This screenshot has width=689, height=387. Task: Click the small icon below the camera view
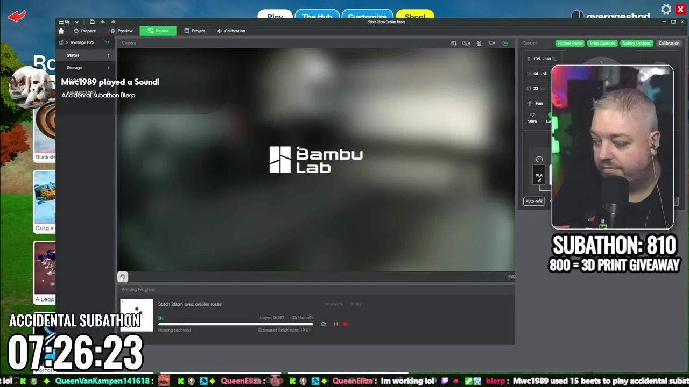(x=123, y=277)
